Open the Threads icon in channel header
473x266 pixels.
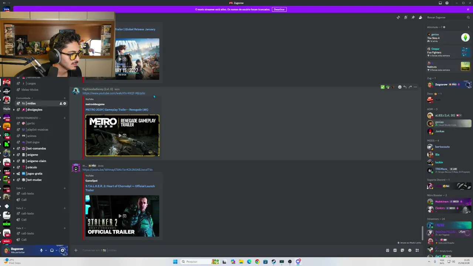[x=398, y=17]
